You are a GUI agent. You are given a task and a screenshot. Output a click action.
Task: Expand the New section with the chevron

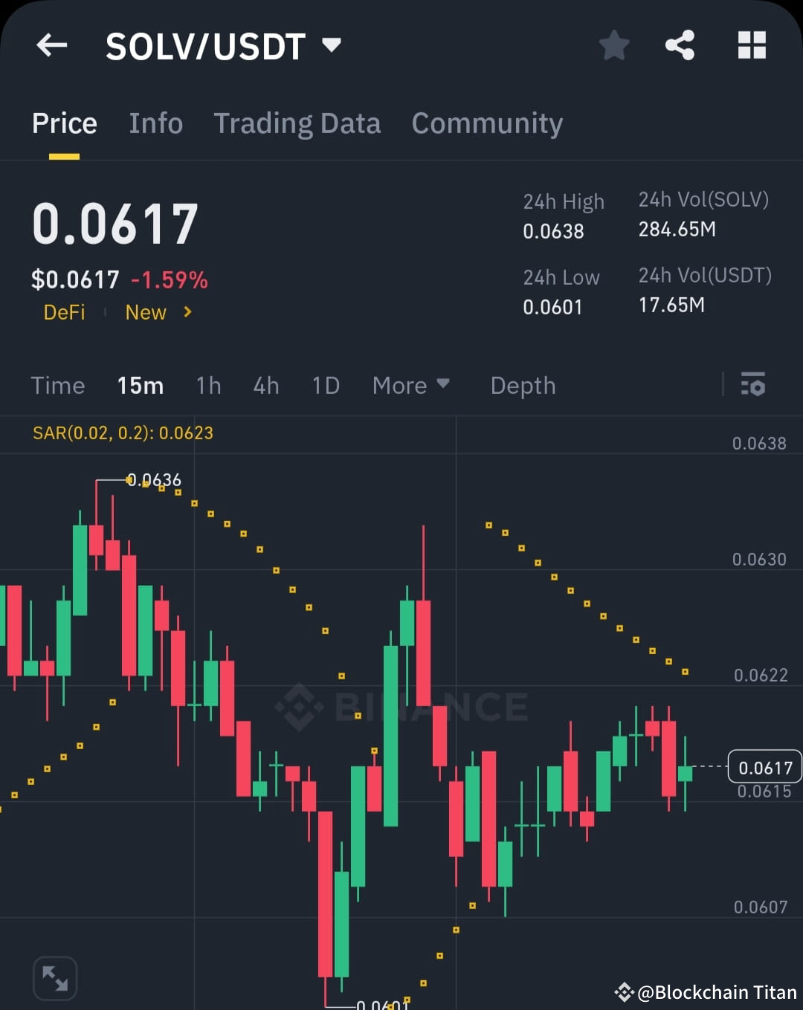point(187,312)
